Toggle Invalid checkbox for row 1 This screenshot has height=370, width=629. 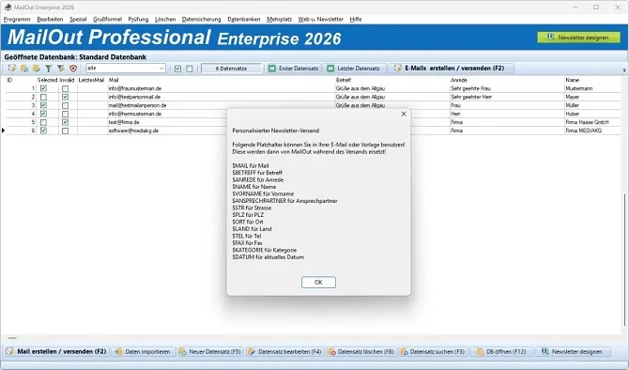pyautogui.click(x=66, y=88)
